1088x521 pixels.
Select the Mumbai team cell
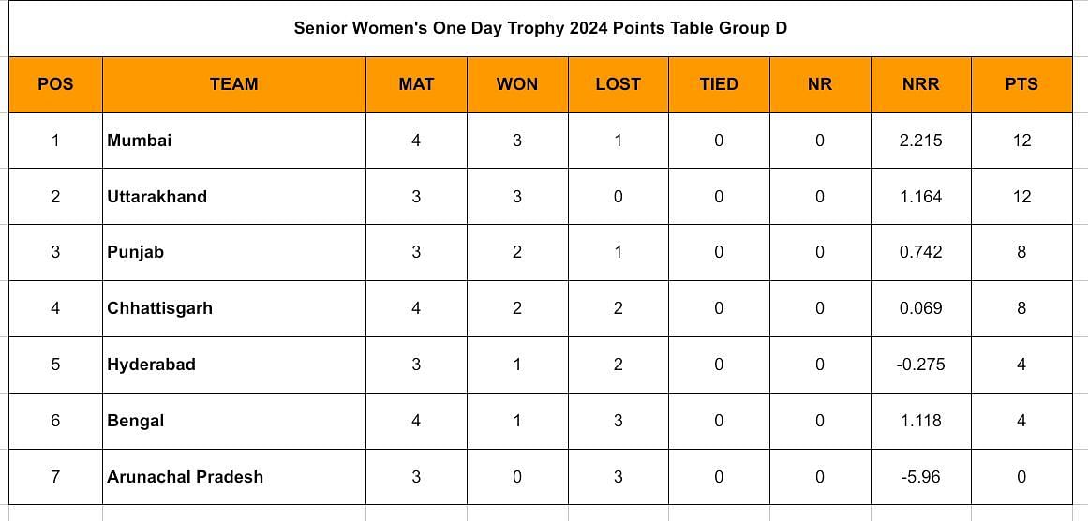[234, 141]
